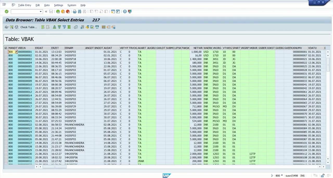Collapse command field with double-chevron icon

[46, 11]
